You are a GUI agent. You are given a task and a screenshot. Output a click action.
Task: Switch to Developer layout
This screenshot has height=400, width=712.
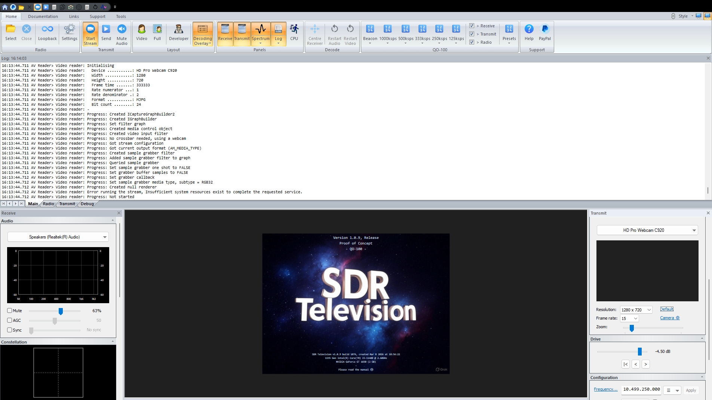click(x=178, y=33)
